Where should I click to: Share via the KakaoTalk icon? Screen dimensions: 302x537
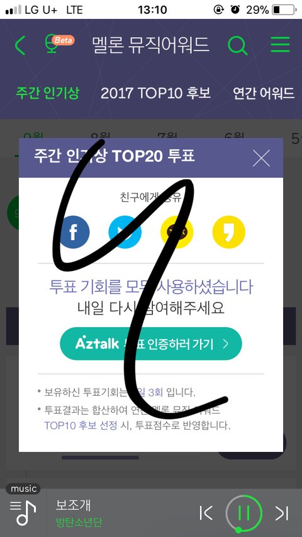pos(177,232)
